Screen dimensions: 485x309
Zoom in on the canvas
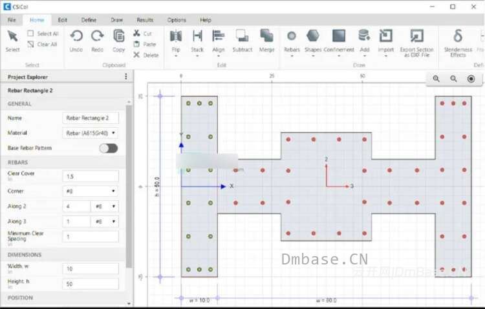click(436, 79)
